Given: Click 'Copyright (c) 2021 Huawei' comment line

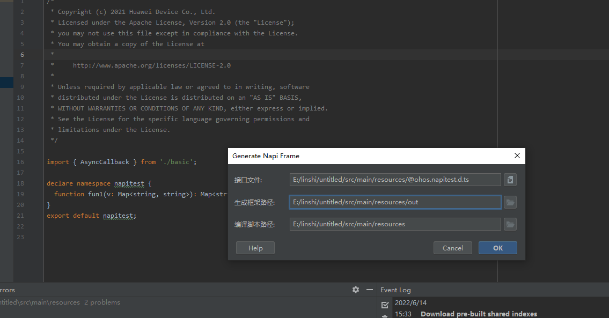Looking at the screenshot, I should [133, 12].
